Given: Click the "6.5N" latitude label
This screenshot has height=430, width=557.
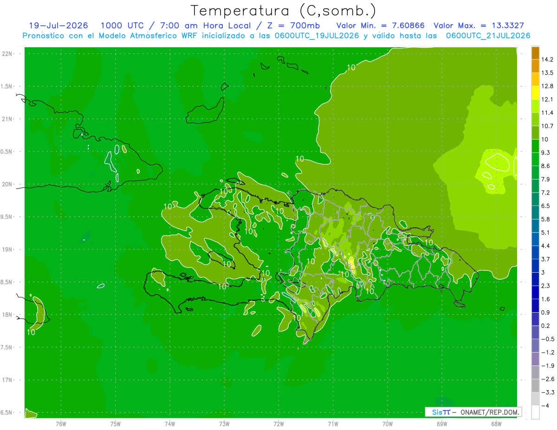Looking at the screenshot, I should pyautogui.click(x=7, y=412).
